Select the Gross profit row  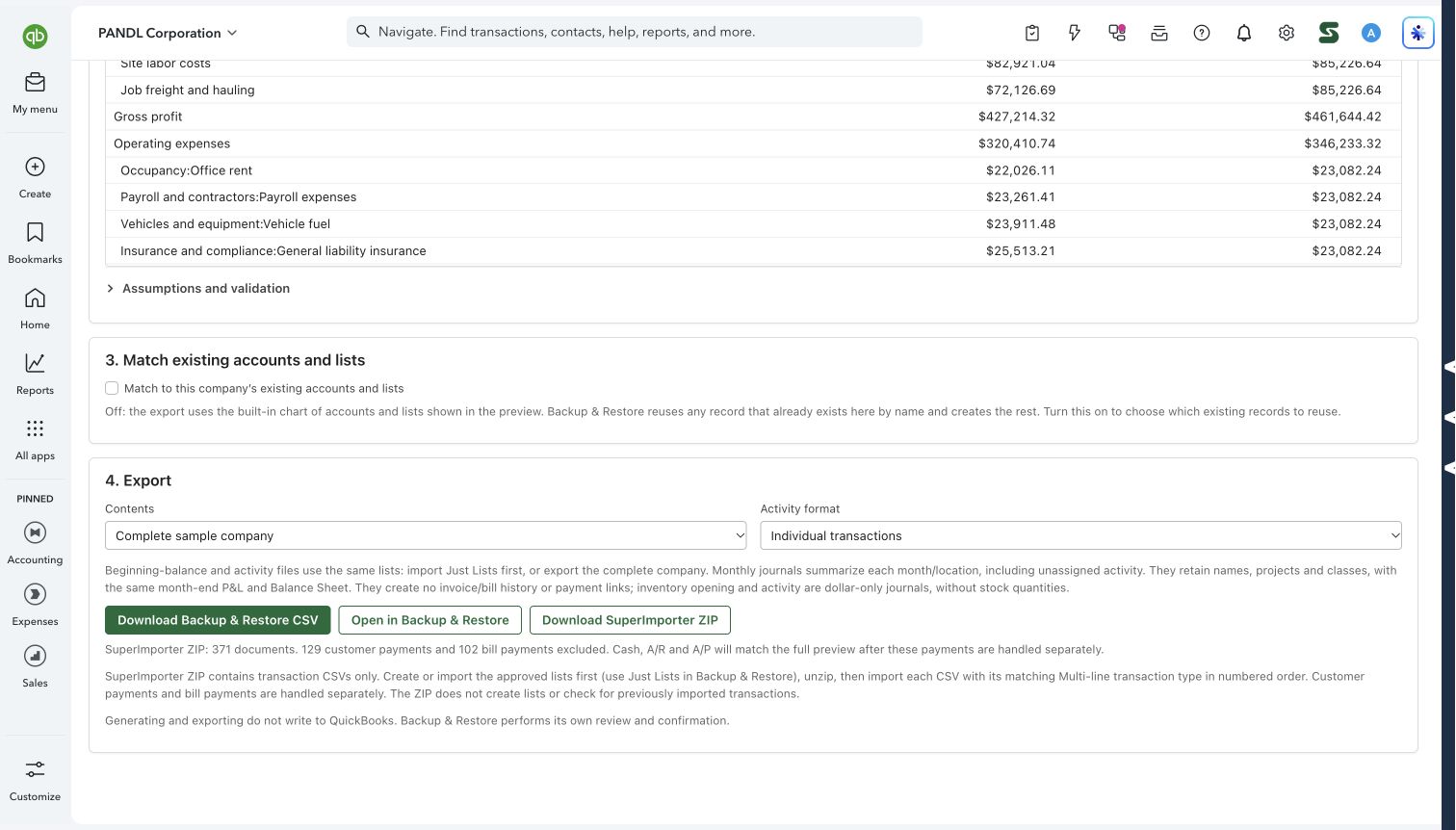(x=753, y=117)
